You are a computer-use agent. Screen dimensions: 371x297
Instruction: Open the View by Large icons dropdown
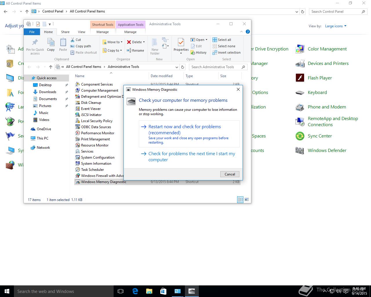point(336,26)
